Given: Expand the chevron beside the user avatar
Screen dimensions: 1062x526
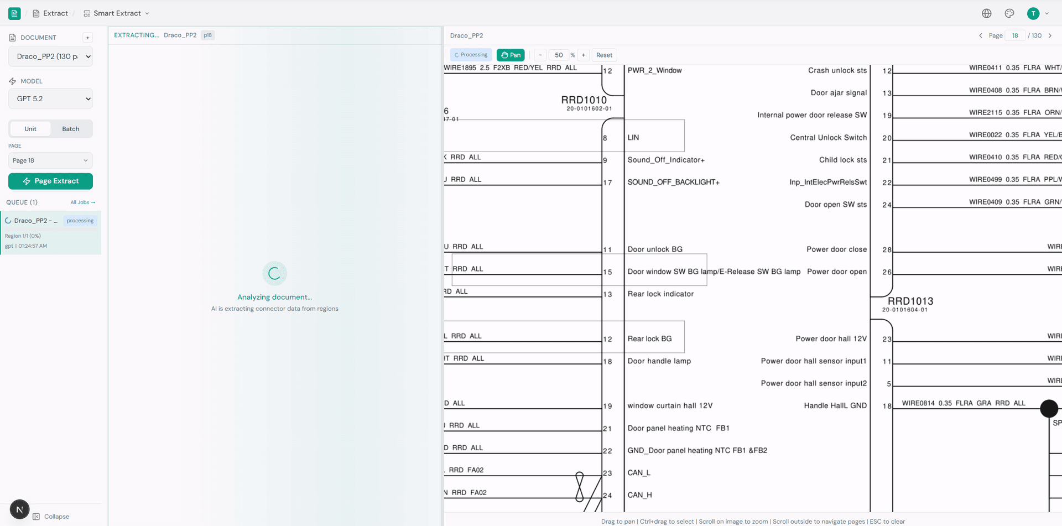Looking at the screenshot, I should pyautogui.click(x=1047, y=13).
